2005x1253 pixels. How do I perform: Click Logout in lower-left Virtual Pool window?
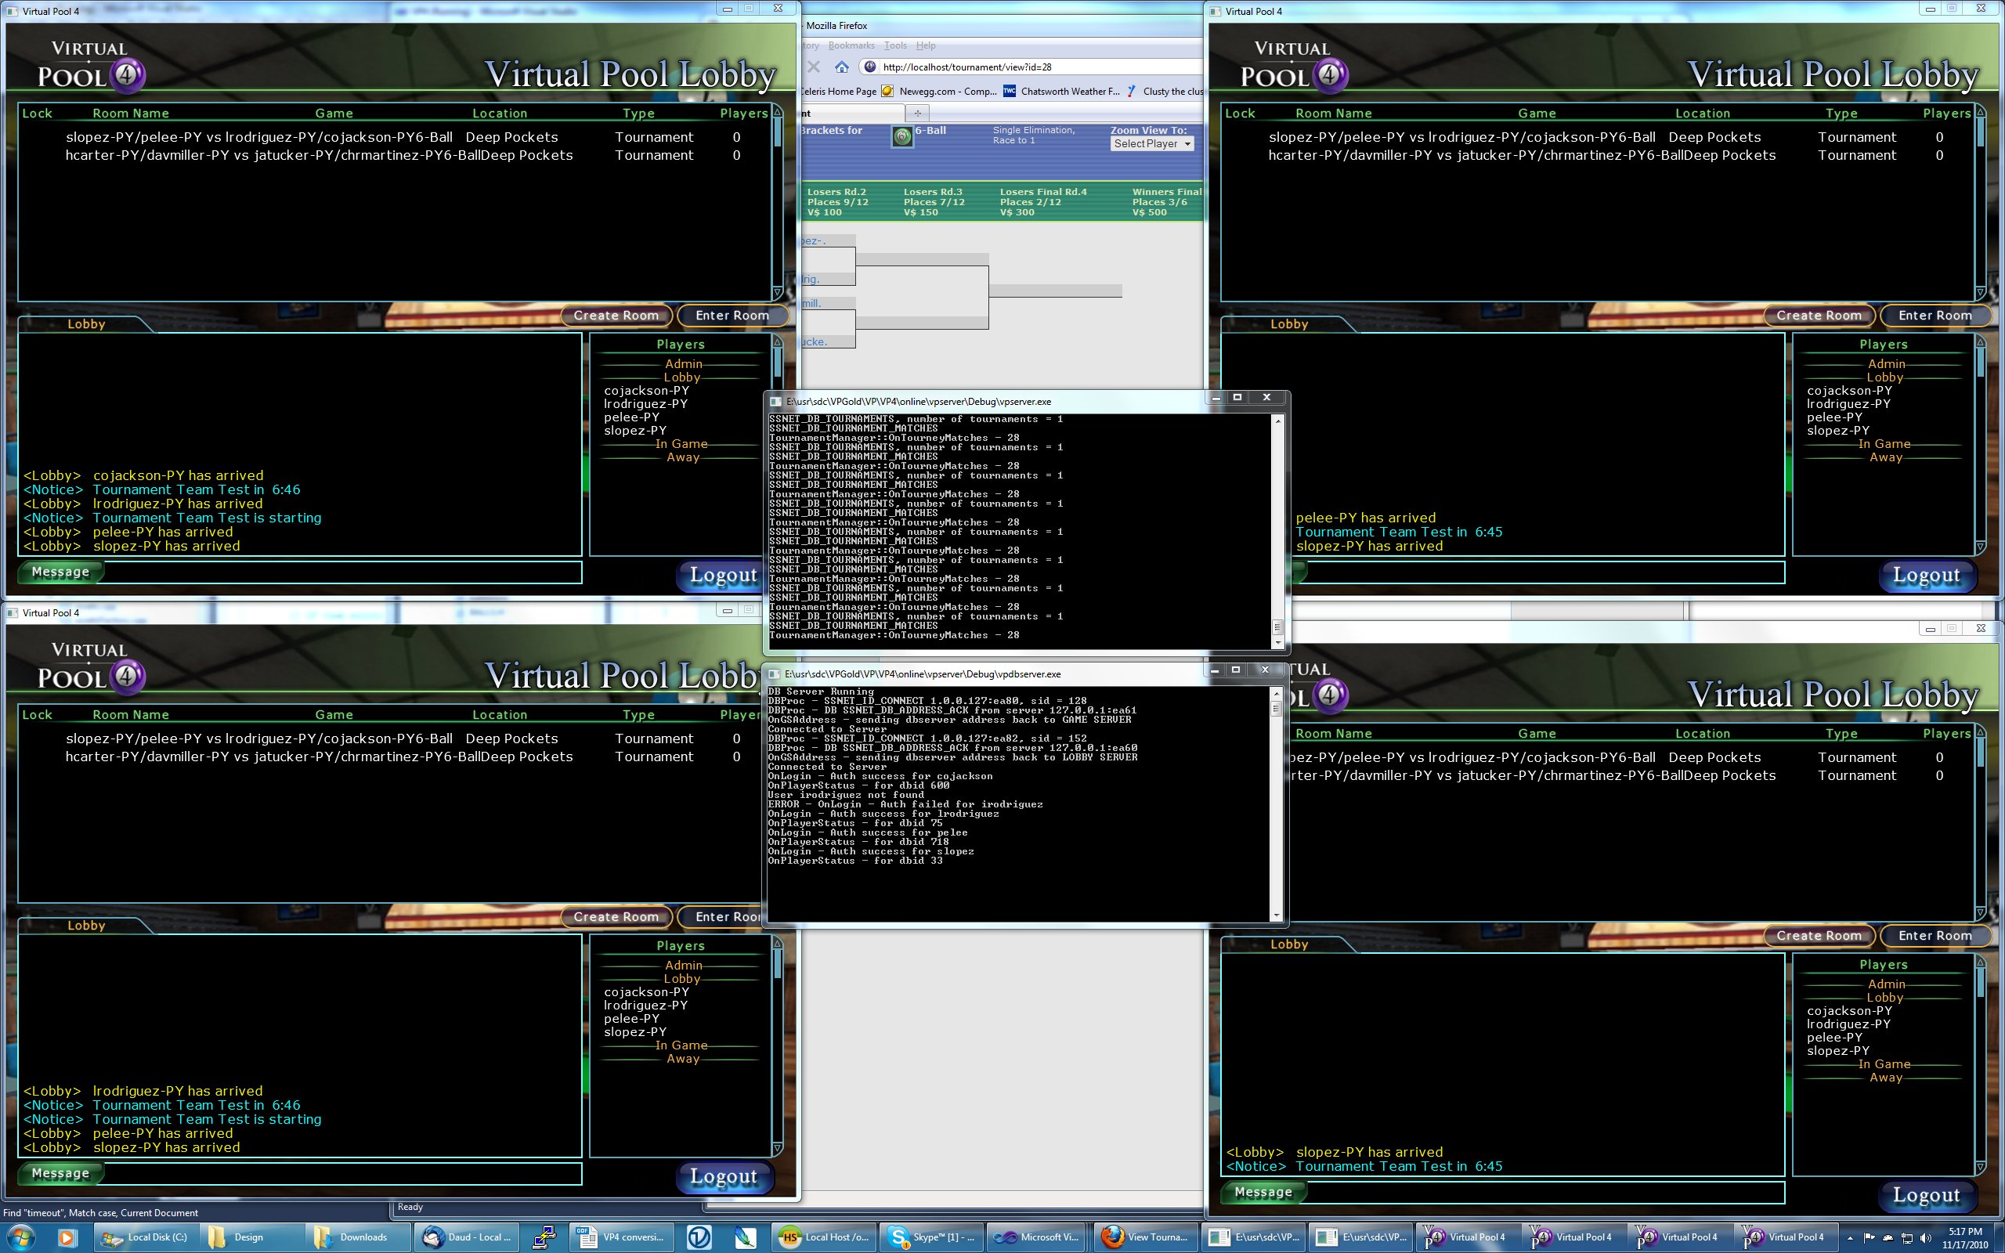[x=724, y=1177]
